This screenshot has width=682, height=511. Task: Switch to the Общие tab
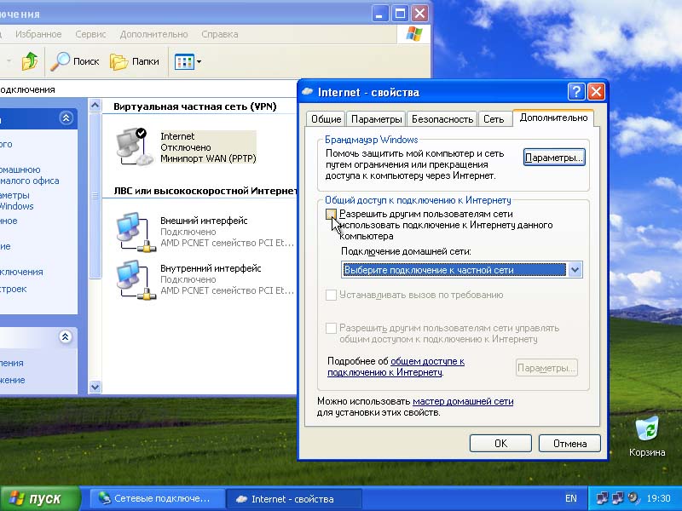(326, 119)
